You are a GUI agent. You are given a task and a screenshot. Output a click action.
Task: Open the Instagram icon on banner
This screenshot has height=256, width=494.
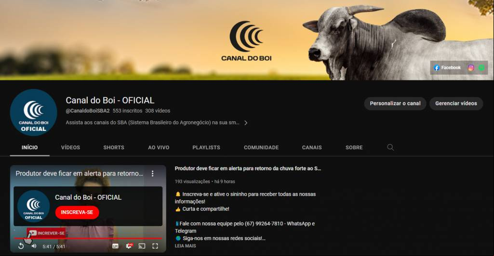471,68
